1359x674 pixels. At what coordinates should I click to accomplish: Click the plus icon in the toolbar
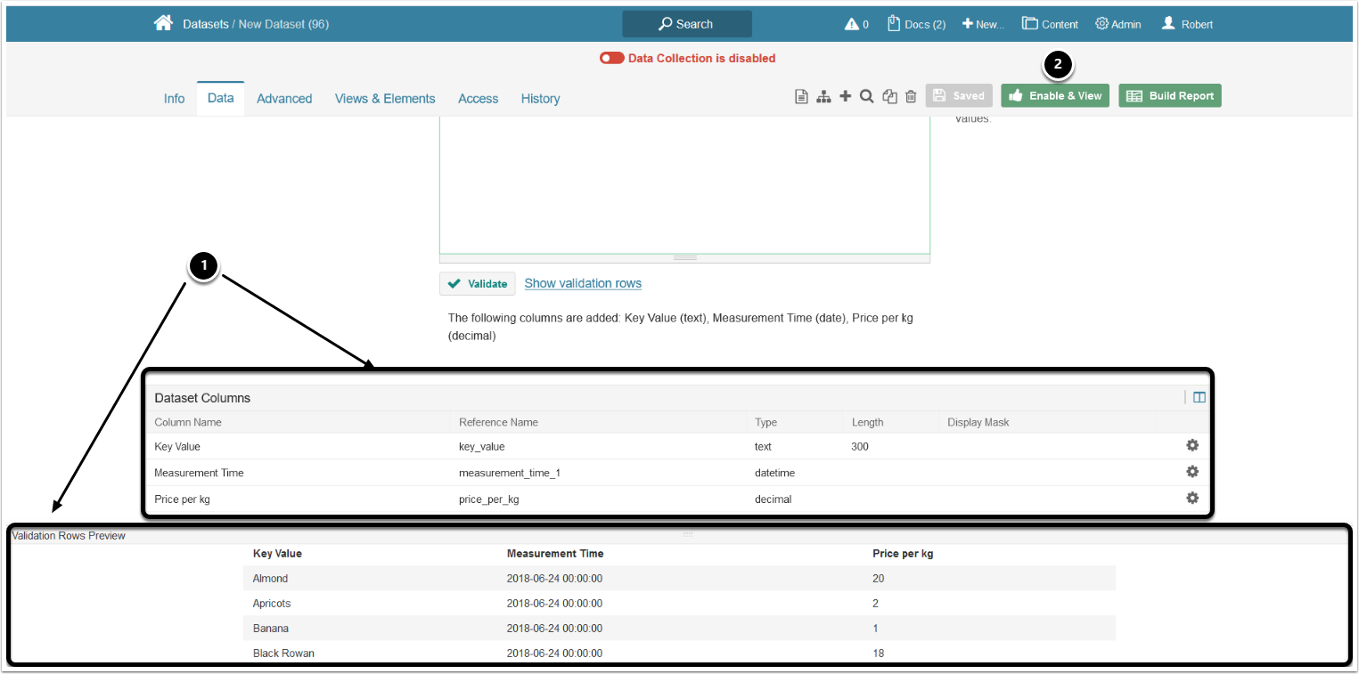[846, 96]
